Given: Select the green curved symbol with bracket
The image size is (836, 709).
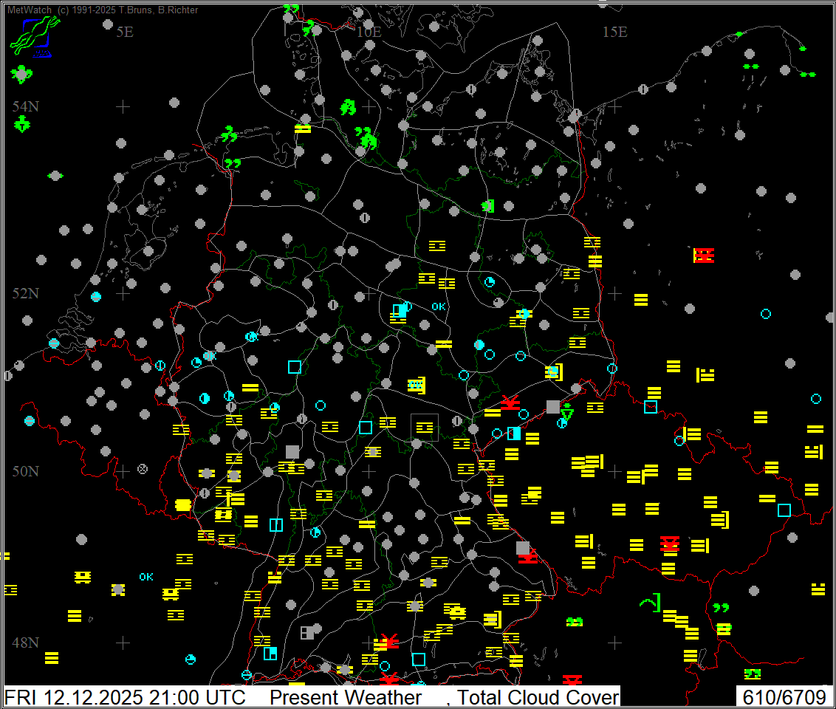Looking at the screenshot, I should pyautogui.click(x=651, y=603).
